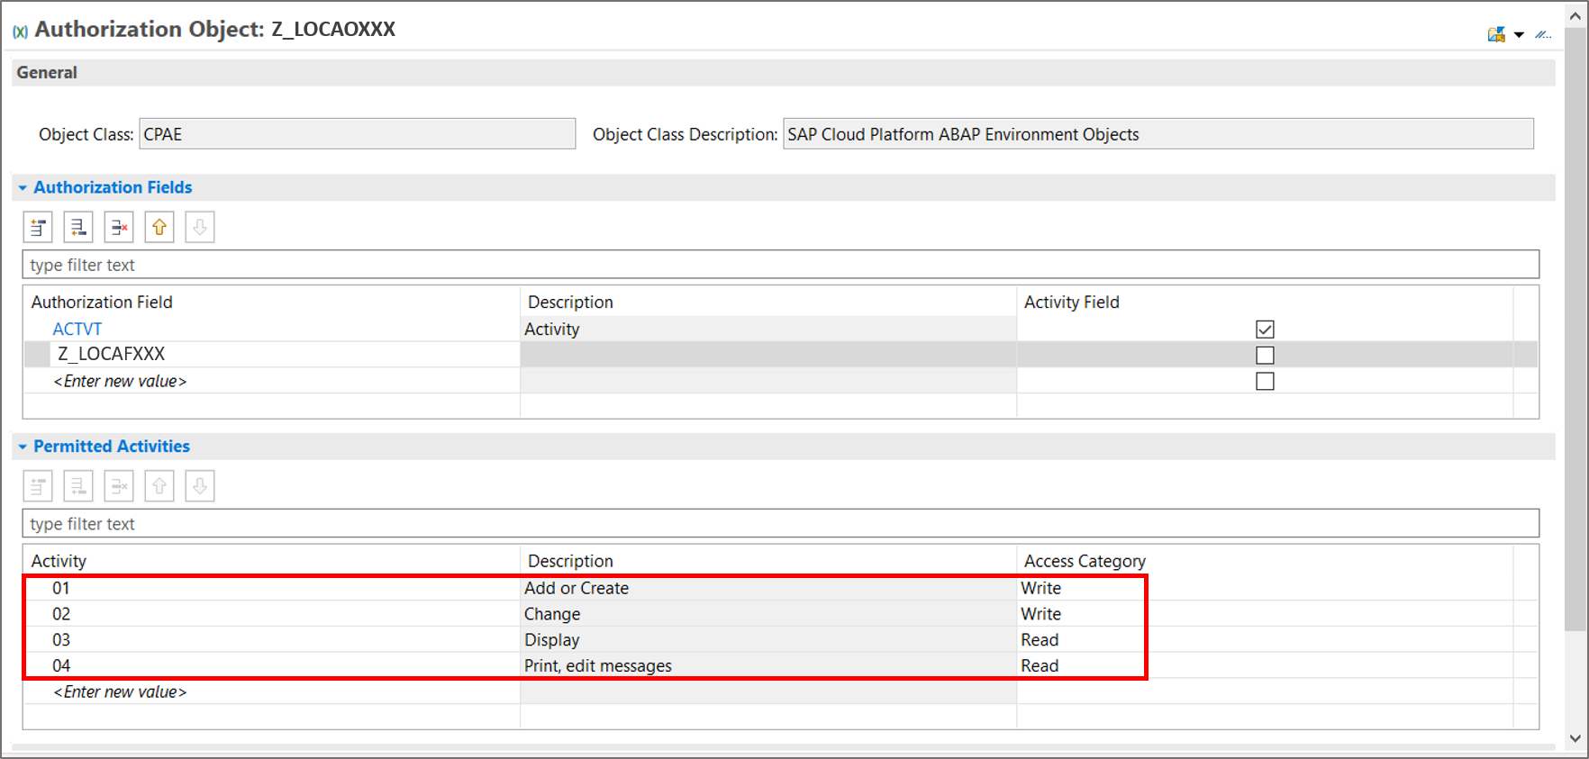Click the blue slashes comment icon at top right
Image resolution: width=1589 pixels, height=759 pixels.
tap(1543, 34)
